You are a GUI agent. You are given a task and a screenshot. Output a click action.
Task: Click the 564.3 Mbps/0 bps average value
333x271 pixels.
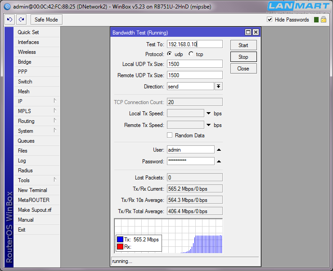click(x=195, y=200)
